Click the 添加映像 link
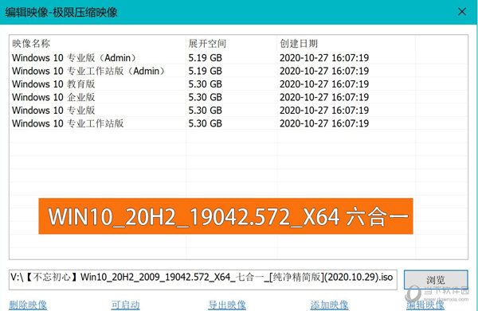Viewport: 478px width, 311px height. coord(329,305)
